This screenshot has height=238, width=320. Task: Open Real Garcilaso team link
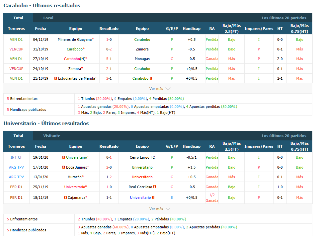[140, 187]
